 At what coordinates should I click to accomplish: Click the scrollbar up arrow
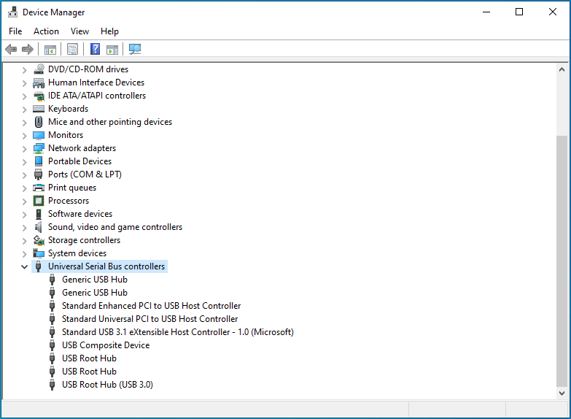[562, 69]
